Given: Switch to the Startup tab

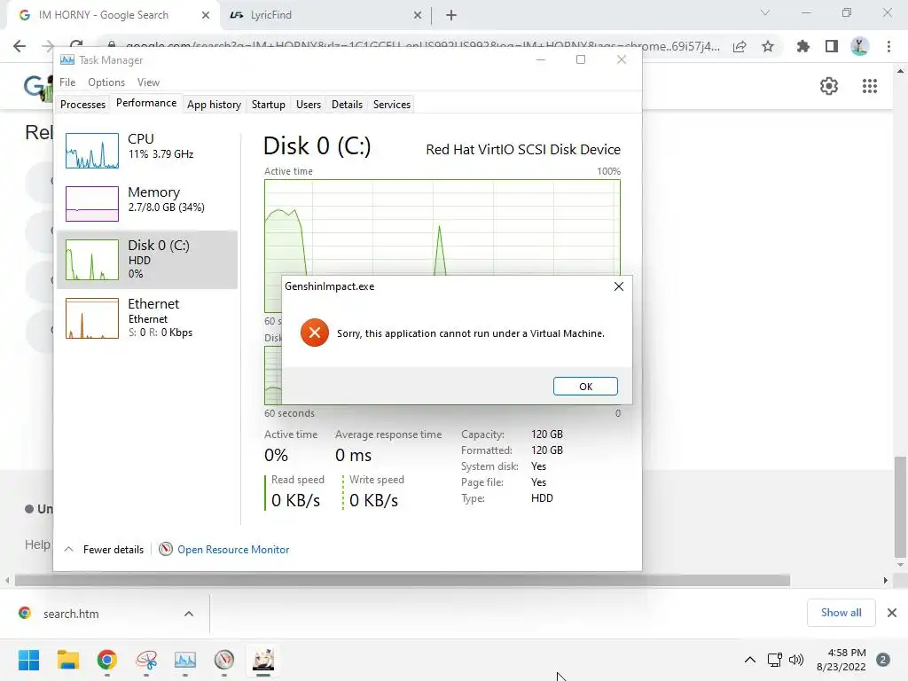Looking at the screenshot, I should click(x=268, y=105).
